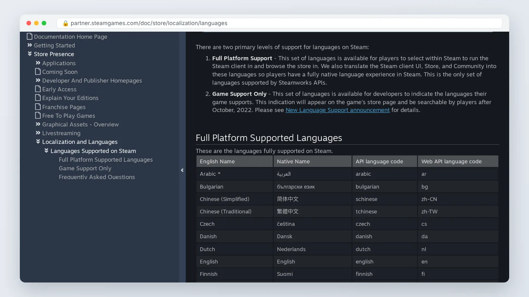The height and width of the screenshot is (297, 529).
Task: Click the български език native name cell
Action: [312, 187]
